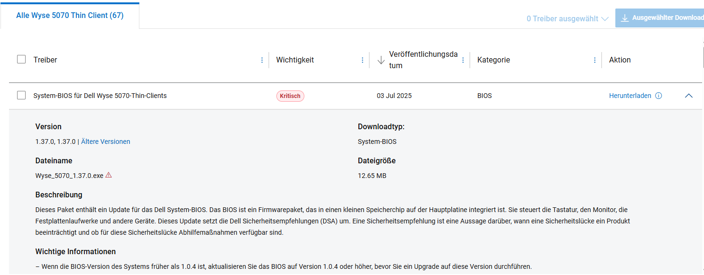Click the Veröffentlichungsdatum column header
Viewport: 704px width, 275px height.
423,60
